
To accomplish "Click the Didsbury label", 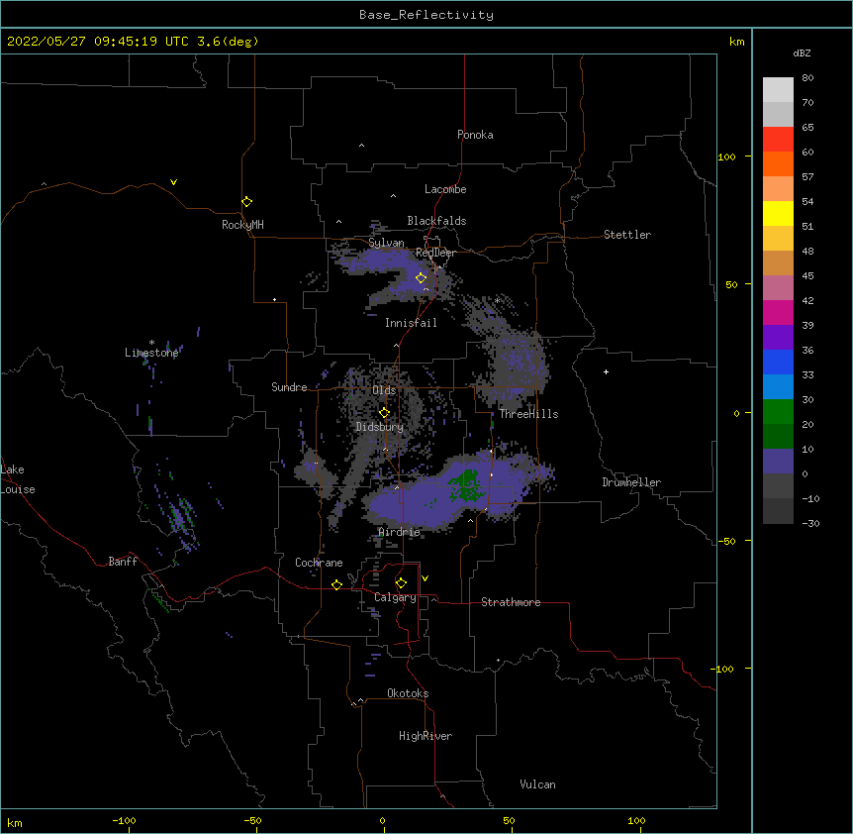I will [380, 427].
